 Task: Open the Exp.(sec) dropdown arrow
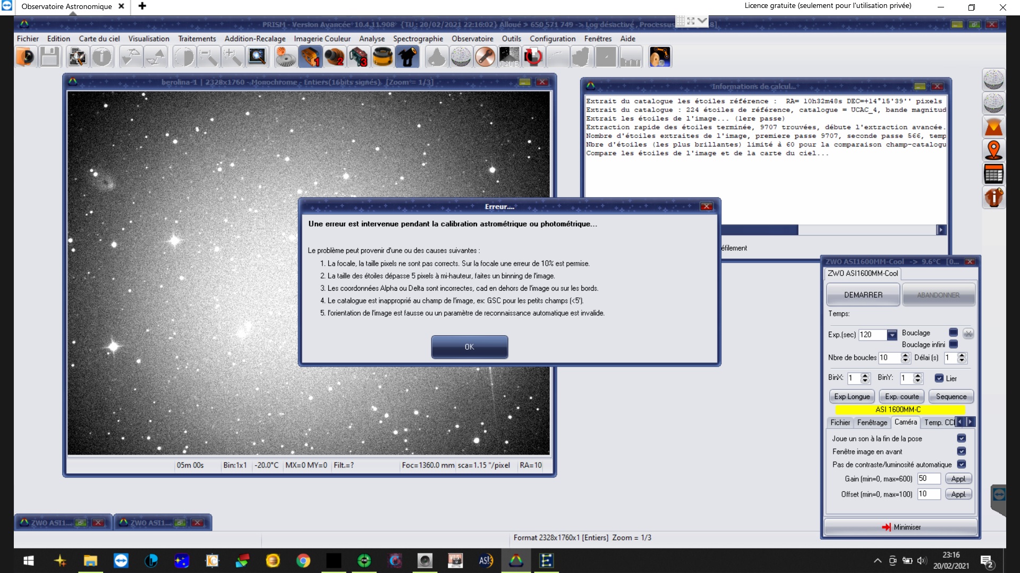pyautogui.click(x=892, y=335)
